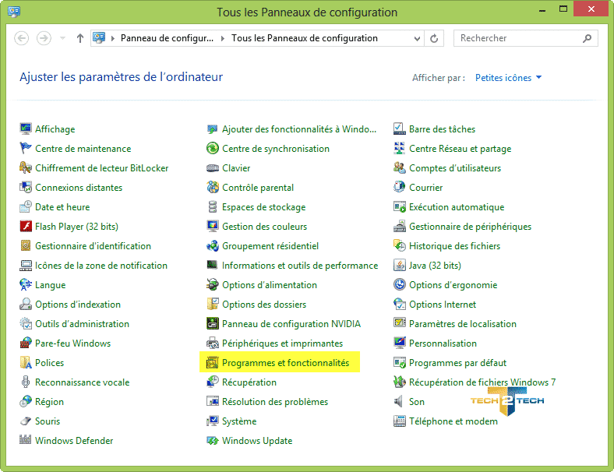
Task: Go forward with the forward arrow
Action: pos(44,38)
